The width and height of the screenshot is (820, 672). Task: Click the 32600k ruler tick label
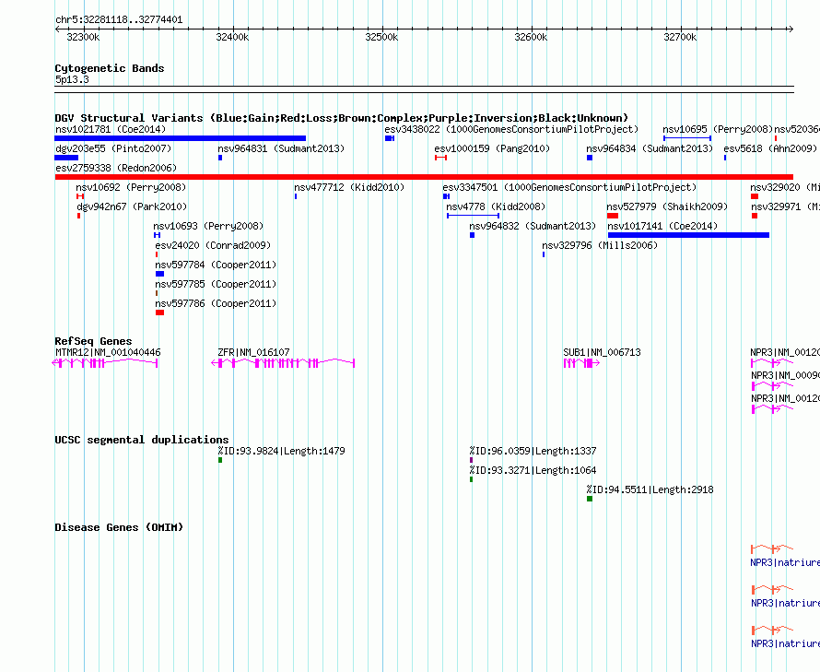click(531, 37)
